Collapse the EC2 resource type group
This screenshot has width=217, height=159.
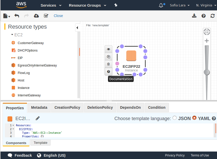coord(12,35)
